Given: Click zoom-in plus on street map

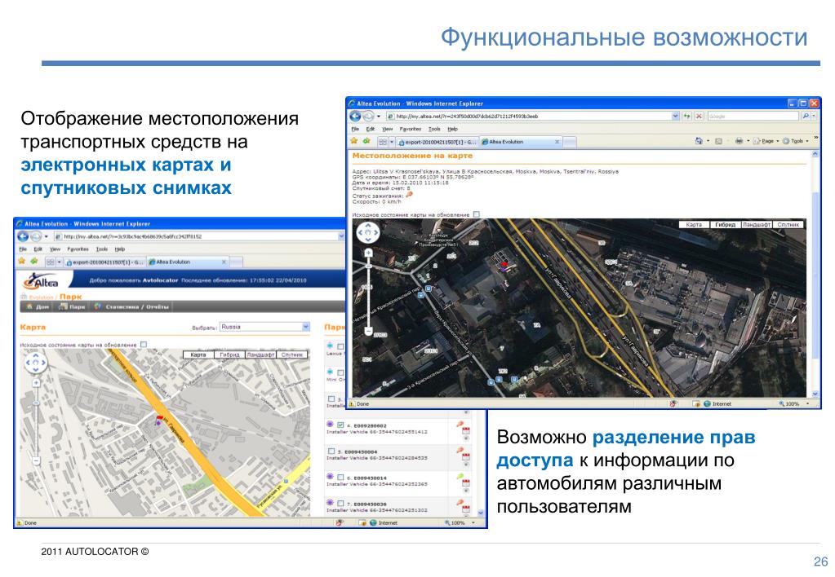Looking at the screenshot, I should tap(36, 383).
